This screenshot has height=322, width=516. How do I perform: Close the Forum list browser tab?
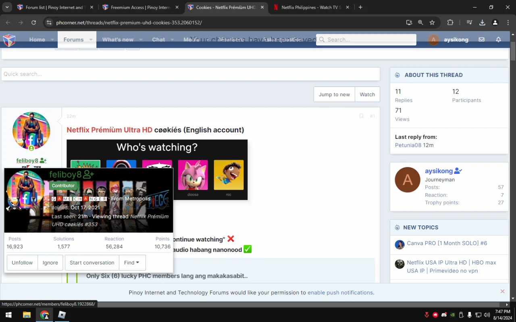(x=92, y=7)
